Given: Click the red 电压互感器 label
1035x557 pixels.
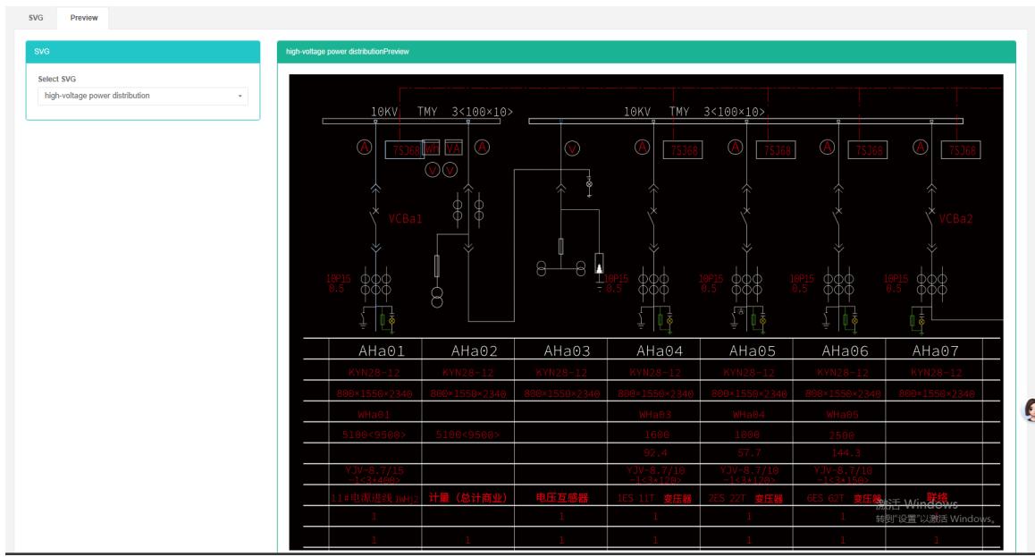Looking at the screenshot, I should coord(561,498).
